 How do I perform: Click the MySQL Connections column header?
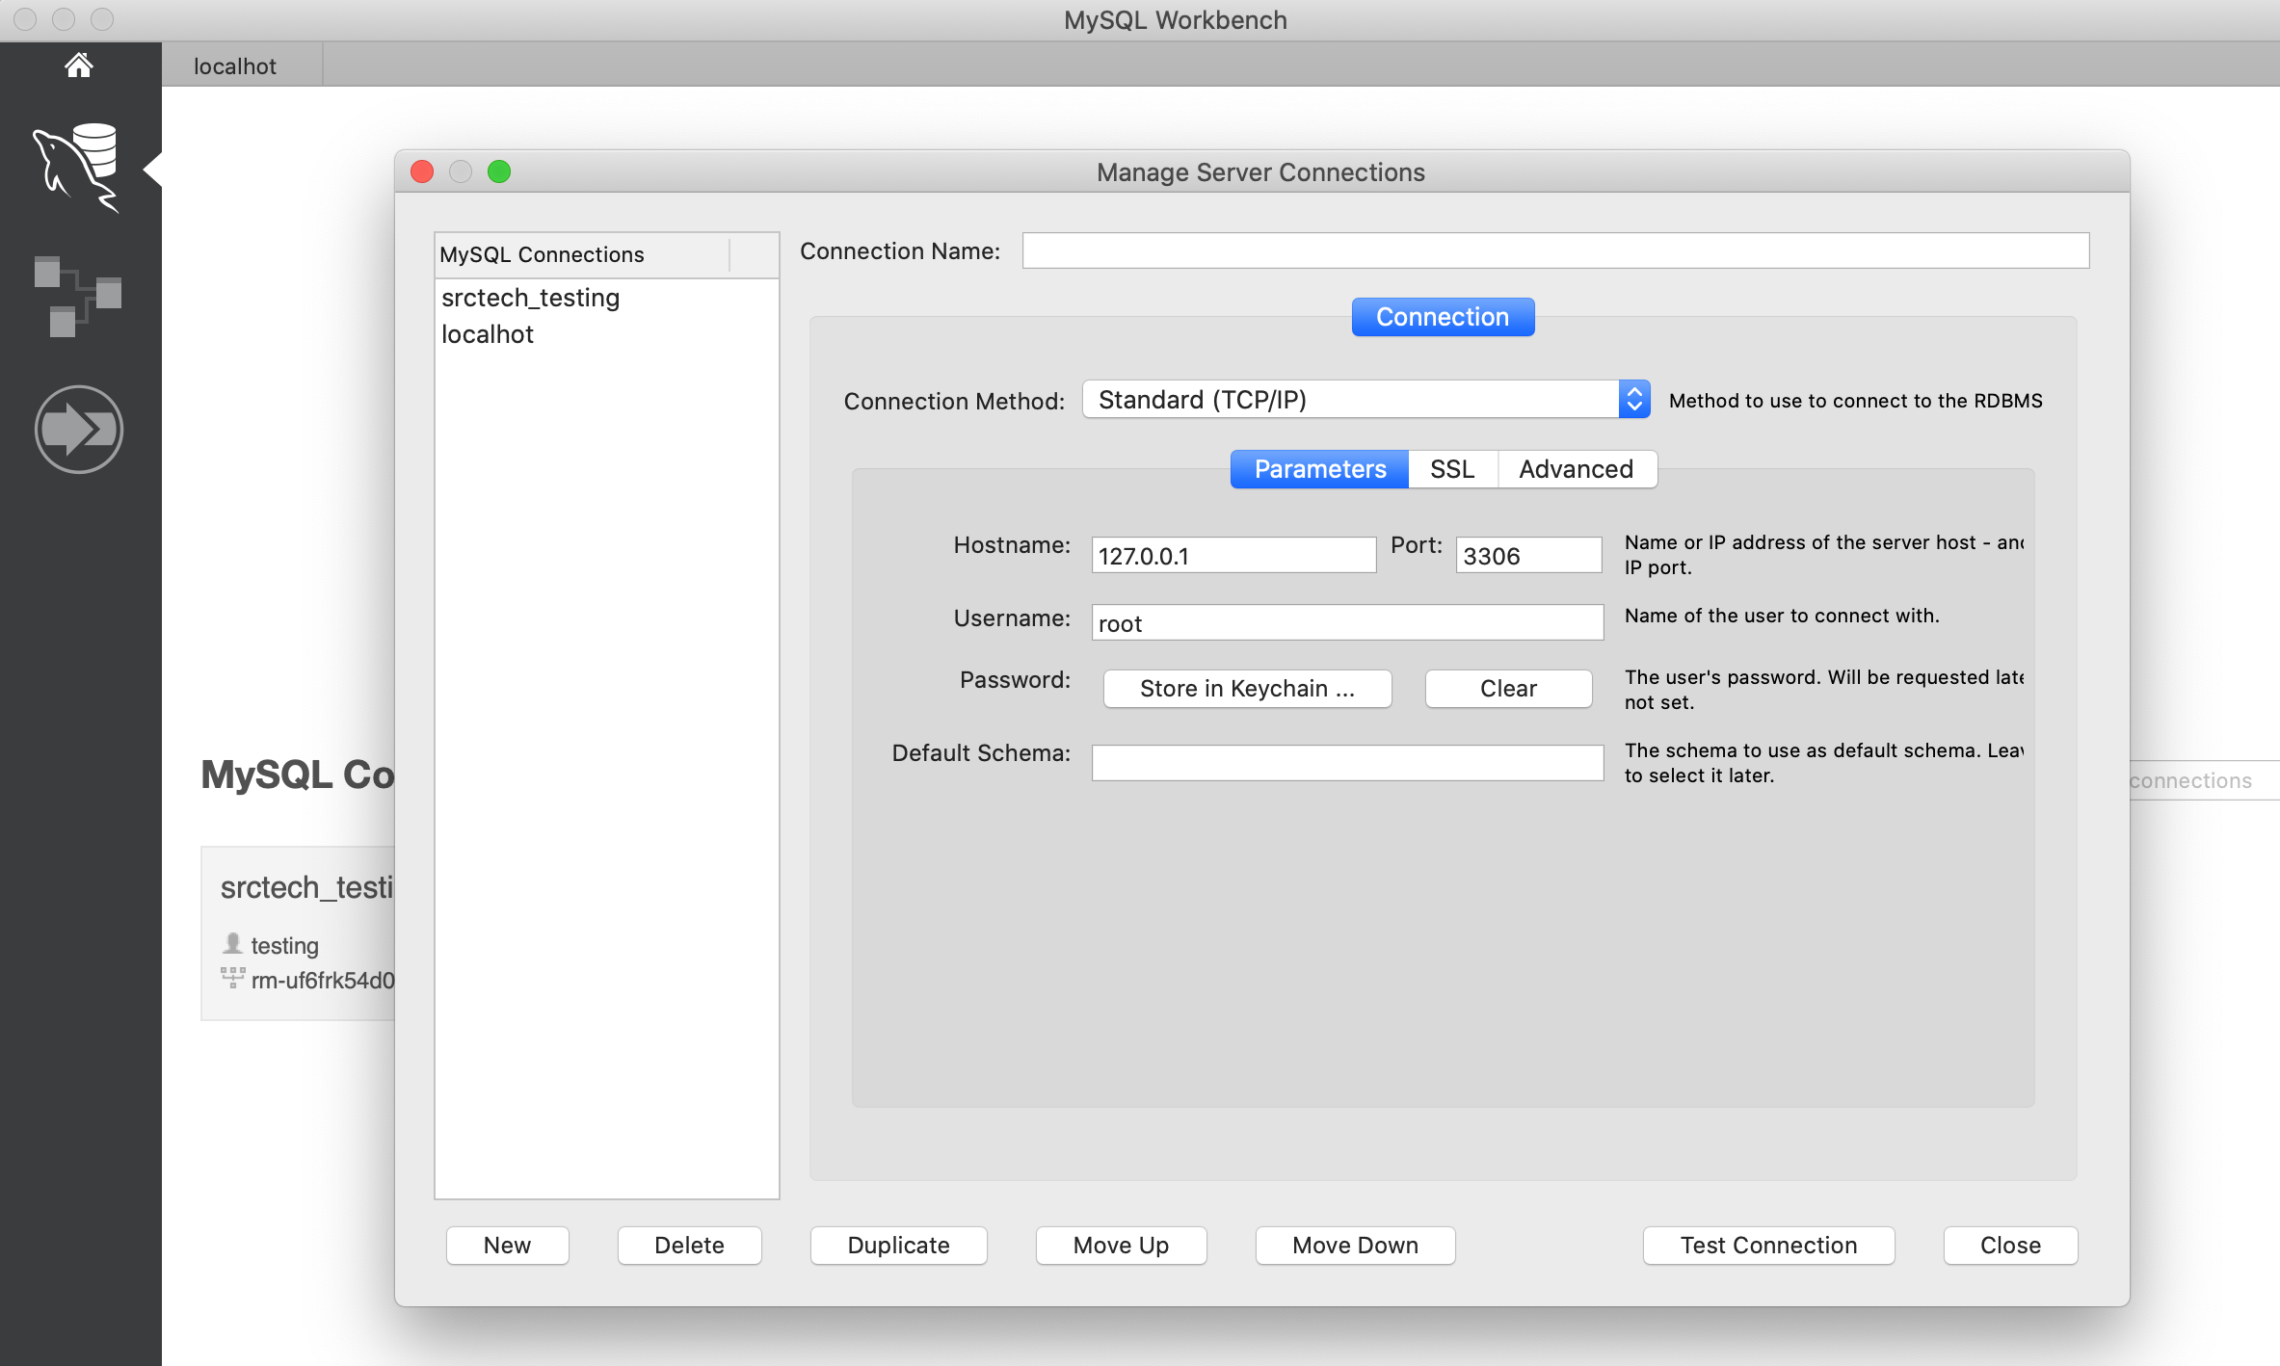click(583, 254)
